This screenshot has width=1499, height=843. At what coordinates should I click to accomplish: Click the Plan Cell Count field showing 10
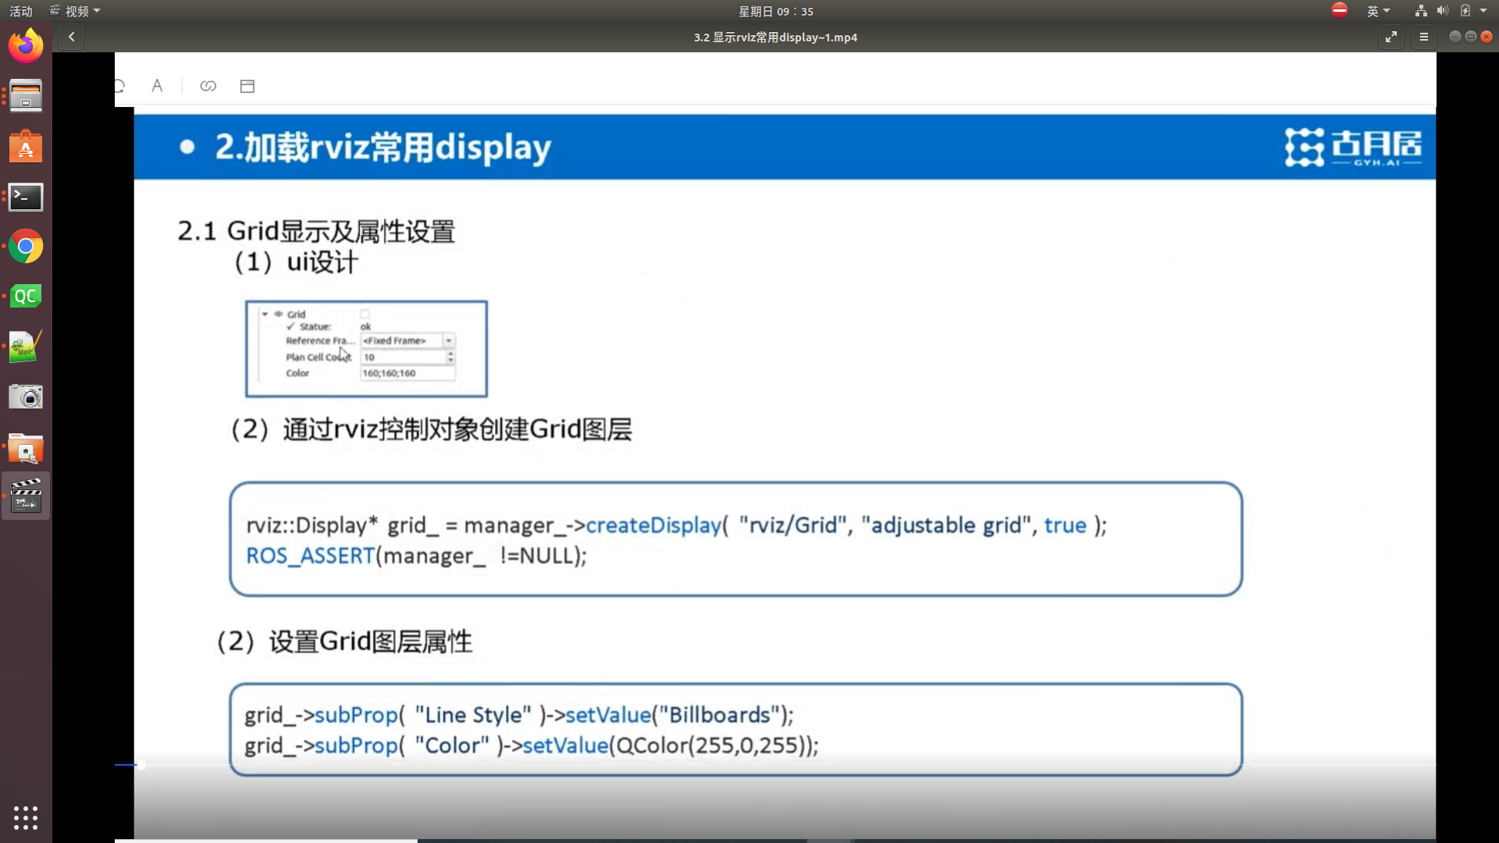pos(403,357)
